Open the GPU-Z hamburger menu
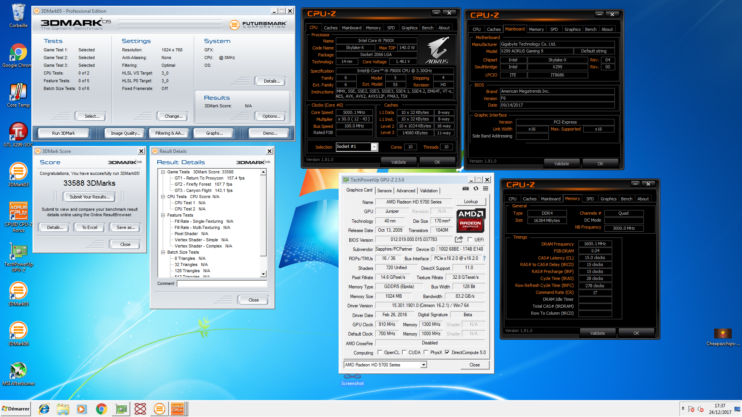Image resolution: width=742 pixels, height=417 pixels. point(485,188)
